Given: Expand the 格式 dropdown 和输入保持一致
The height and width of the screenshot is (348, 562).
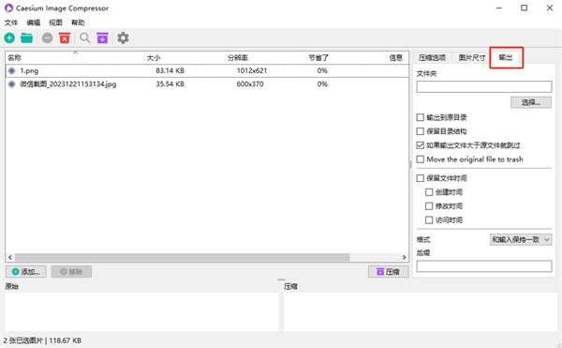Looking at the screenshot, I should [521, 239].
